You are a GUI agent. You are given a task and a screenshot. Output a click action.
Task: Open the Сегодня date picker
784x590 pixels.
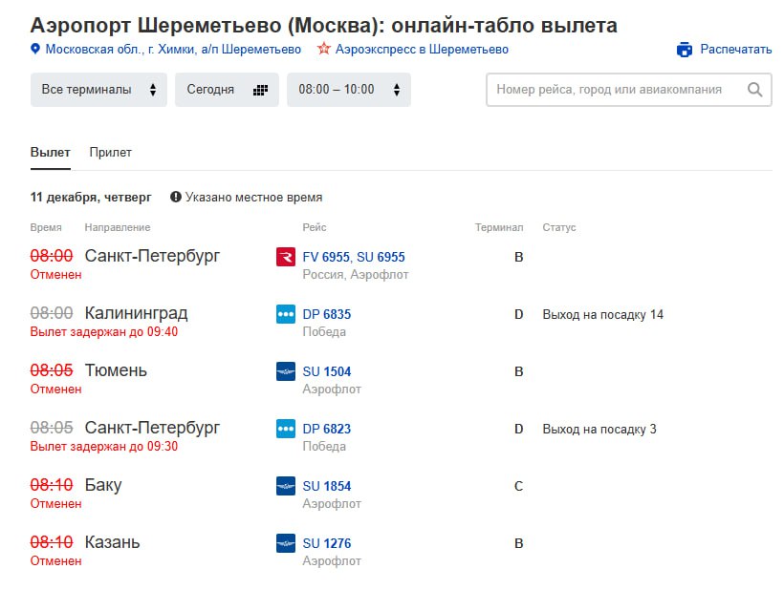(x=226, y=90)
